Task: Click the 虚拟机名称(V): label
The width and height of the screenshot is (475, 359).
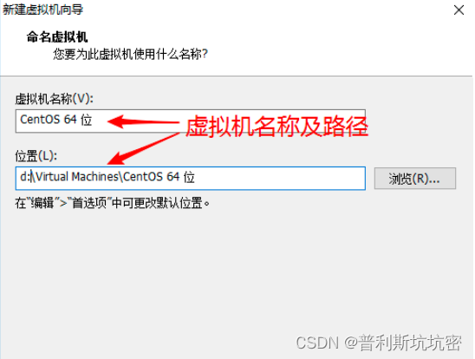Action: [x=55, y=99]
